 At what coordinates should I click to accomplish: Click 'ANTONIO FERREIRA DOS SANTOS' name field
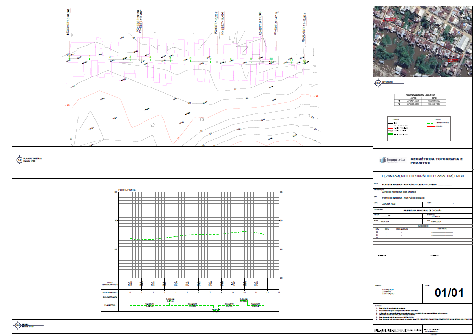tap(399, 192)
